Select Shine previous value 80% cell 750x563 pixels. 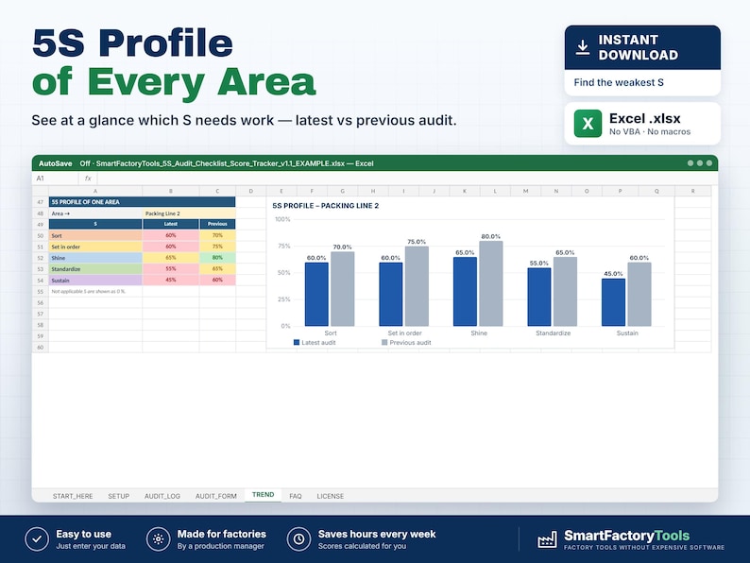click(217, 258)
